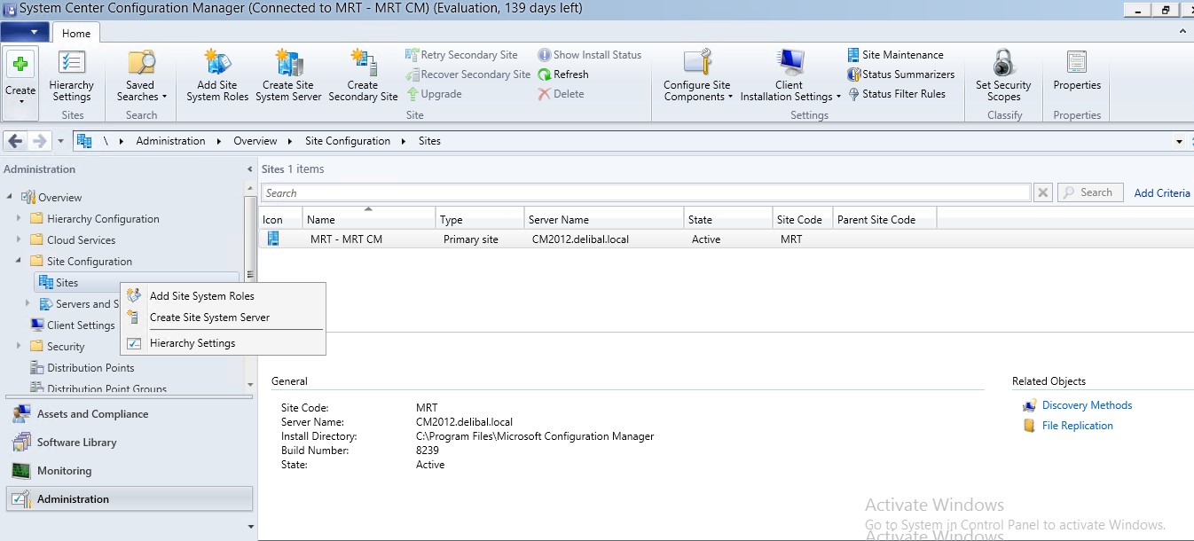Open Site Maintenance settings
1194x541 pixels.
[x=896, y=55]
